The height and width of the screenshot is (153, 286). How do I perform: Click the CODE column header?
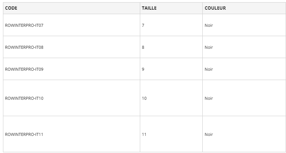pos(11,8)
